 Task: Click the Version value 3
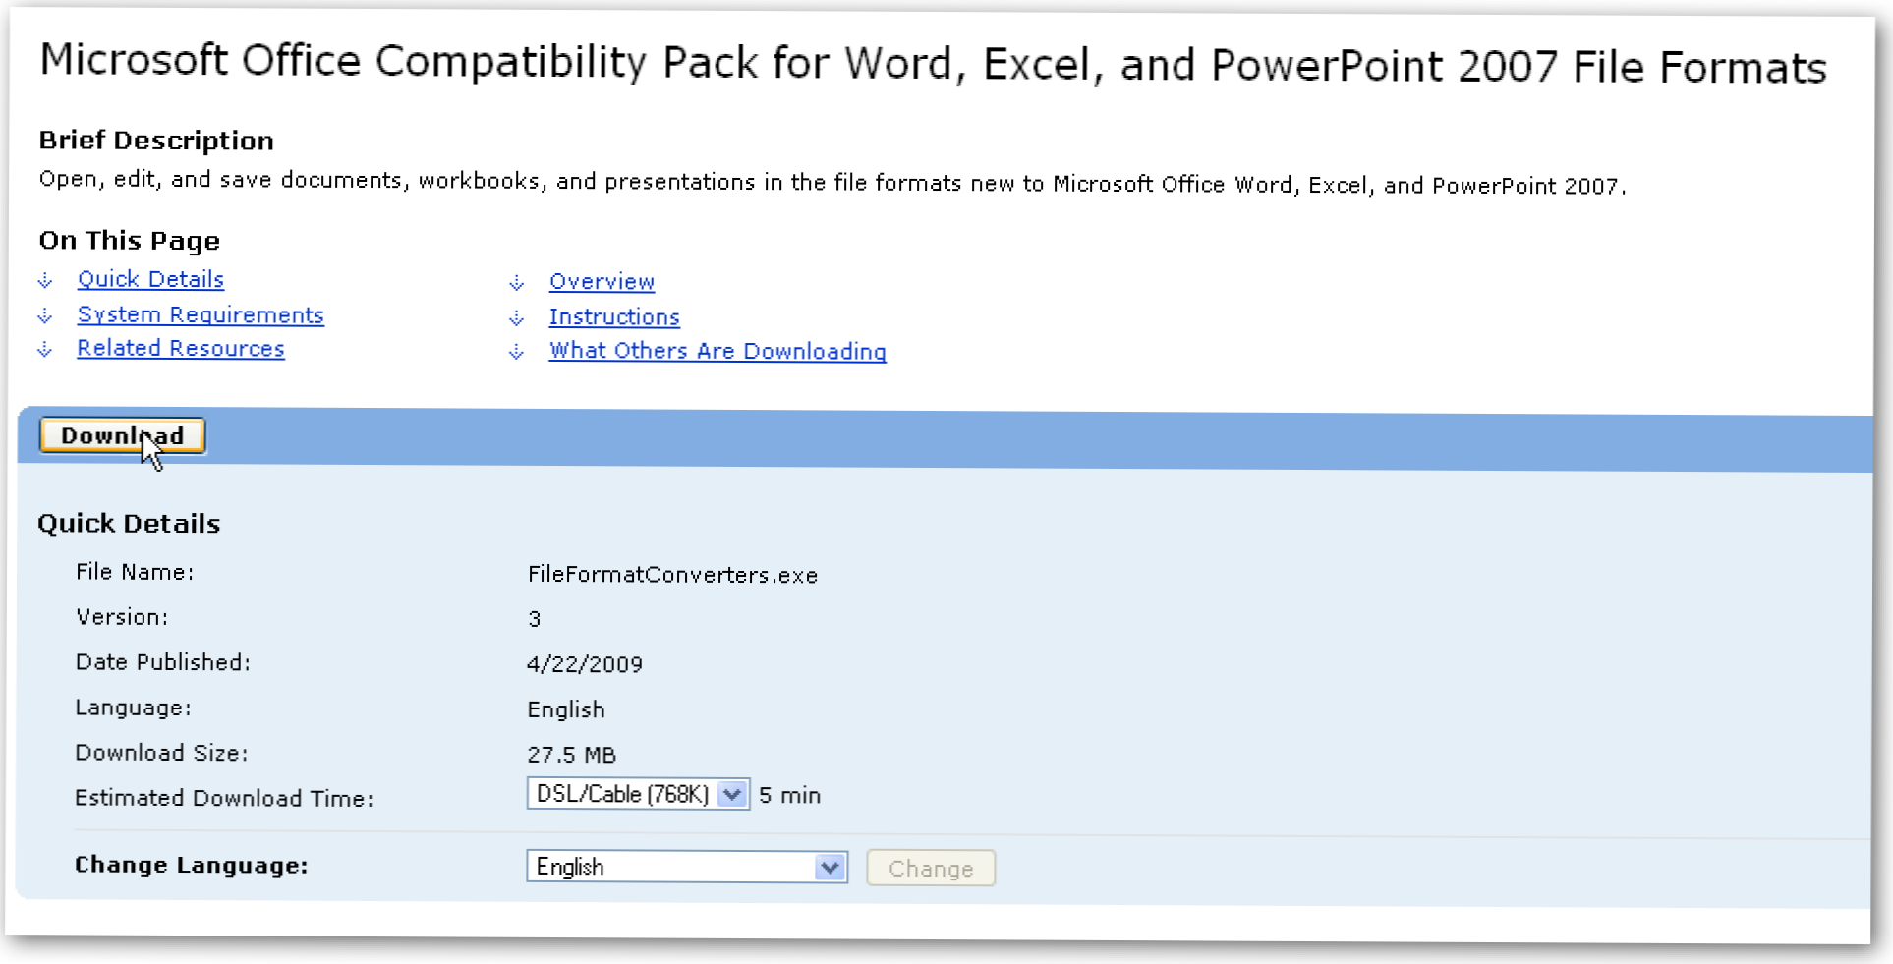click(x=534, y=619)
